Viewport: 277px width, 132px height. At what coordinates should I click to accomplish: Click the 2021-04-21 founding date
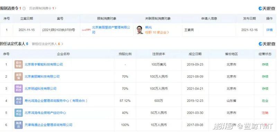[195, 89]
